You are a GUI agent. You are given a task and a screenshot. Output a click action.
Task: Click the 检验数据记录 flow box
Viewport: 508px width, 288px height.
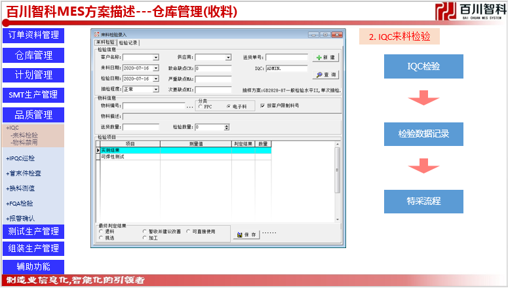tap(423, 134)
